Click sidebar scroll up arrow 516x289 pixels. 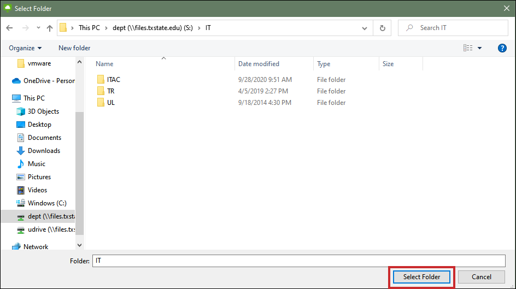[x=79, y=62]
